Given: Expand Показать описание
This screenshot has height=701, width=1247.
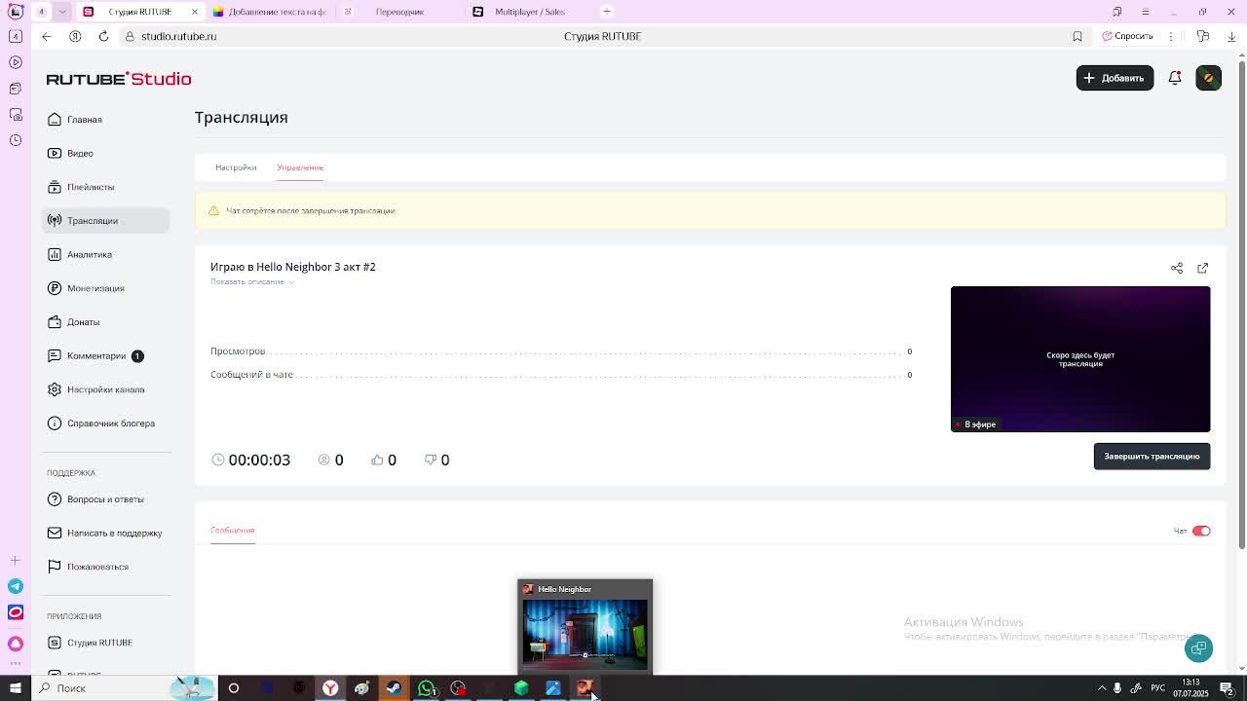Looking at the screenshot, I should click(x=252, y=281).
